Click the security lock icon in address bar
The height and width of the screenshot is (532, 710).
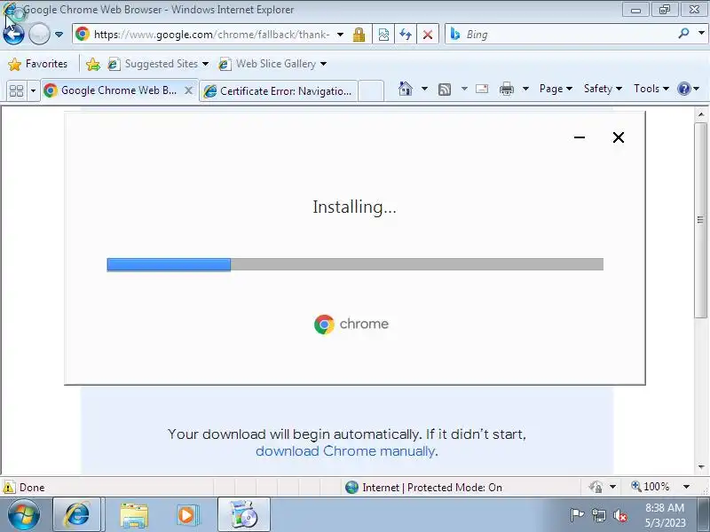359,35
